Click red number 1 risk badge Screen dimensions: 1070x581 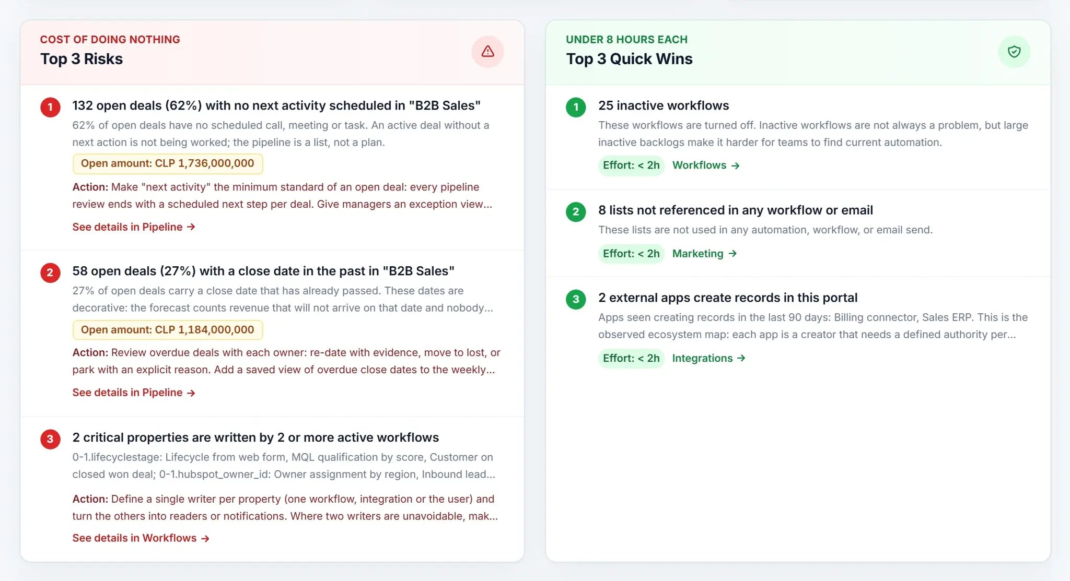[x=50, y=107]
